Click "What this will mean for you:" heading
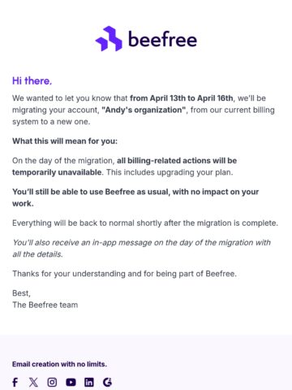Viewport: 292px width, 390px height. click(x=65, y=141)
